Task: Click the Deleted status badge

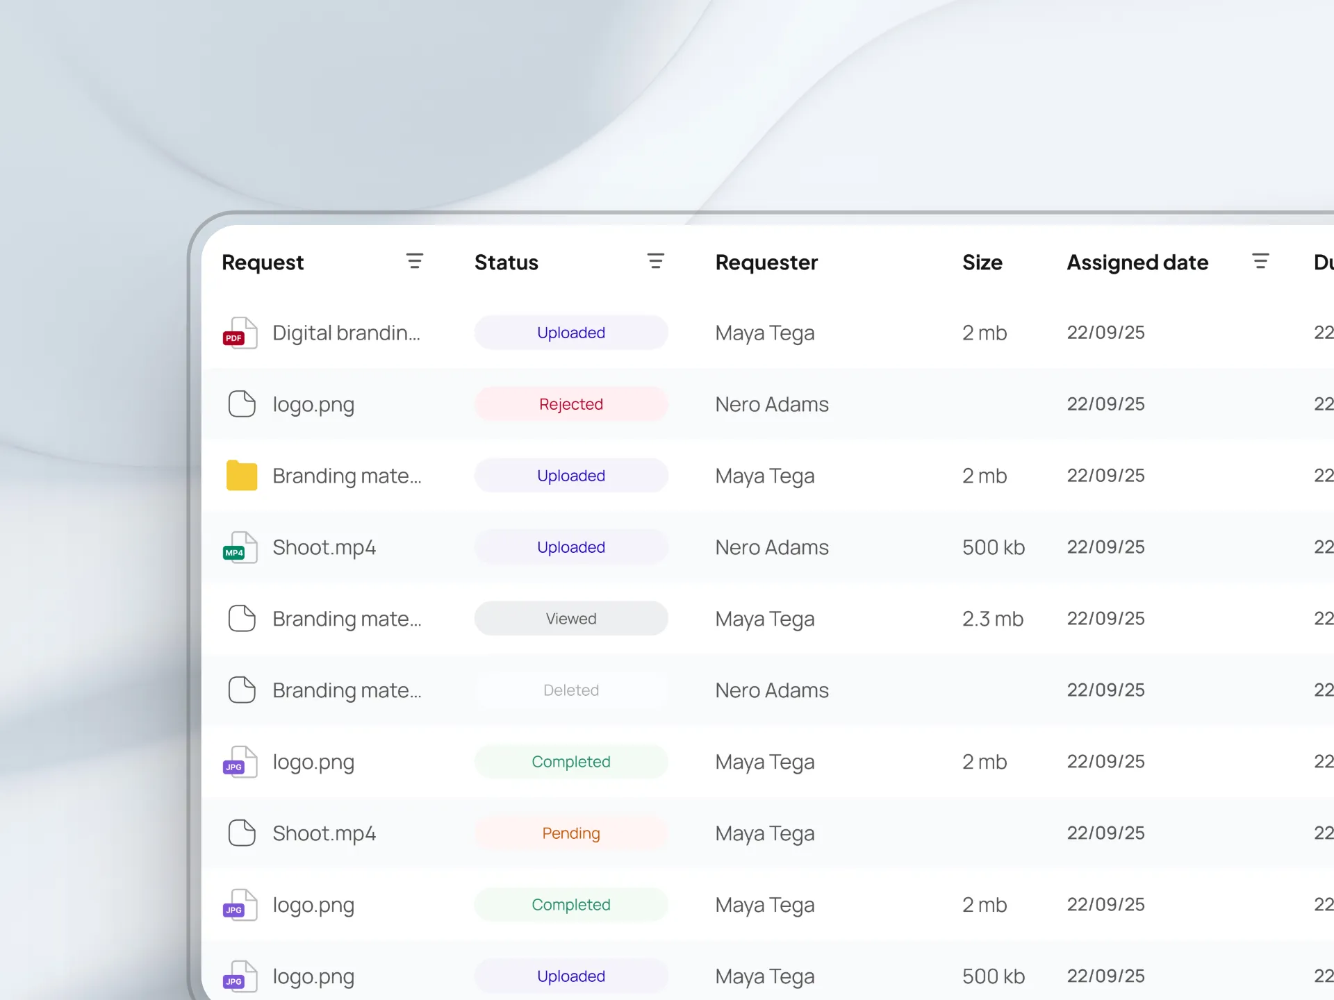Action: (x=571, y=690)
